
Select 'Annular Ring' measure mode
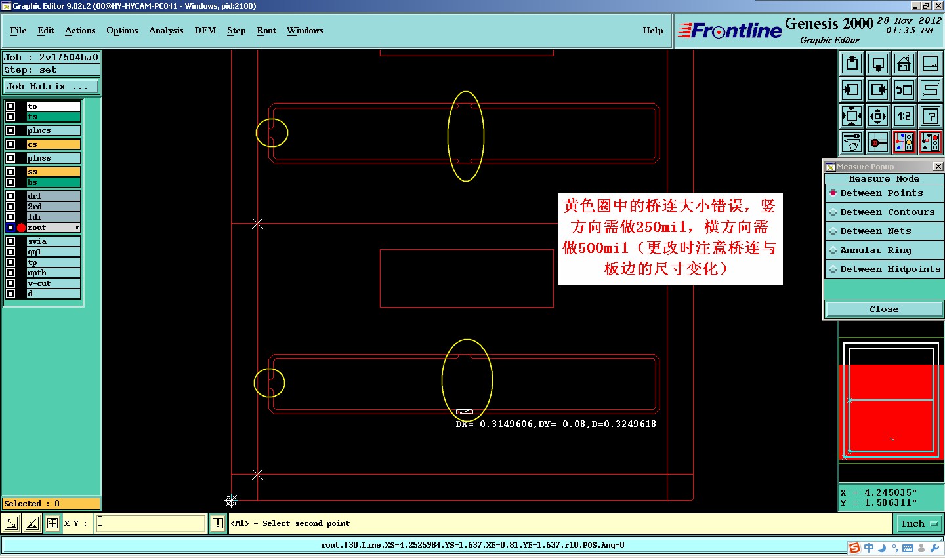(x=884, y=250)
